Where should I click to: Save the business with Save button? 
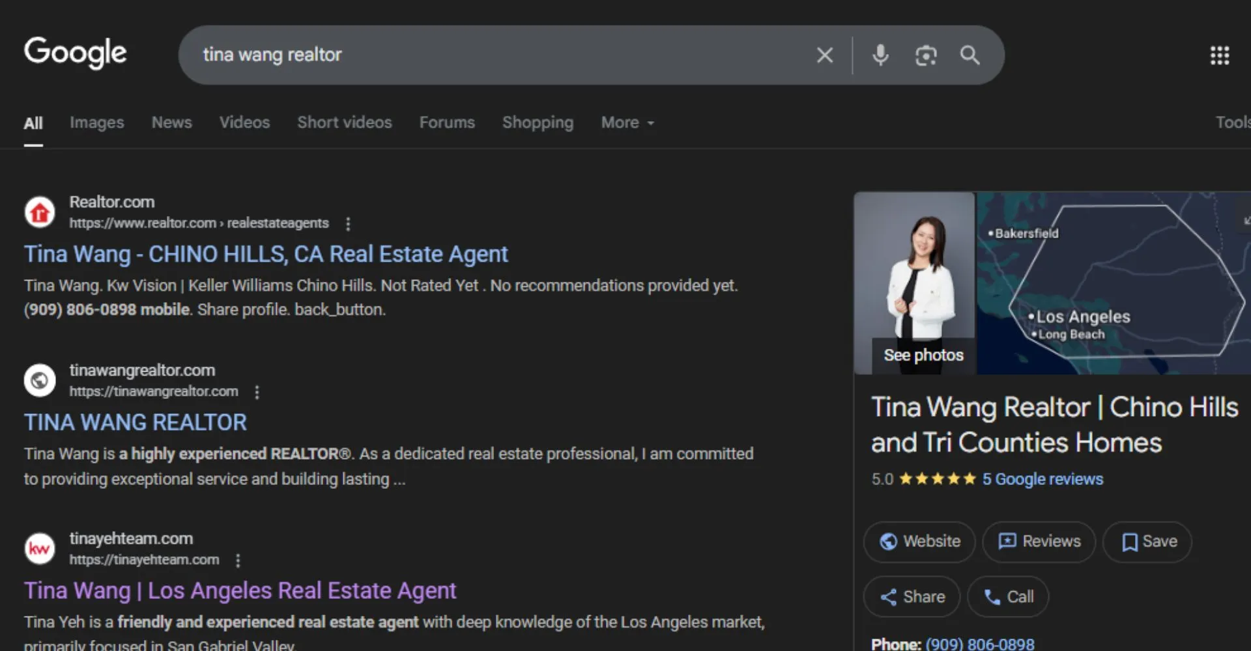coord(1148,542)
